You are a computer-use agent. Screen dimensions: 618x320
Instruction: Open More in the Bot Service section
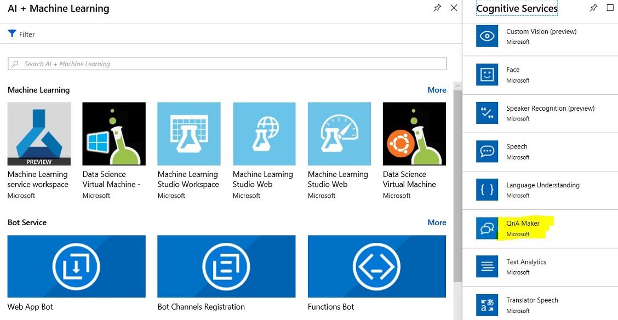click(x=437, y=222)
